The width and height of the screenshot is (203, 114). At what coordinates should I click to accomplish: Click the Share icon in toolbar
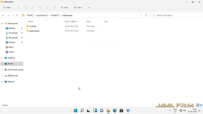[47, 8]
